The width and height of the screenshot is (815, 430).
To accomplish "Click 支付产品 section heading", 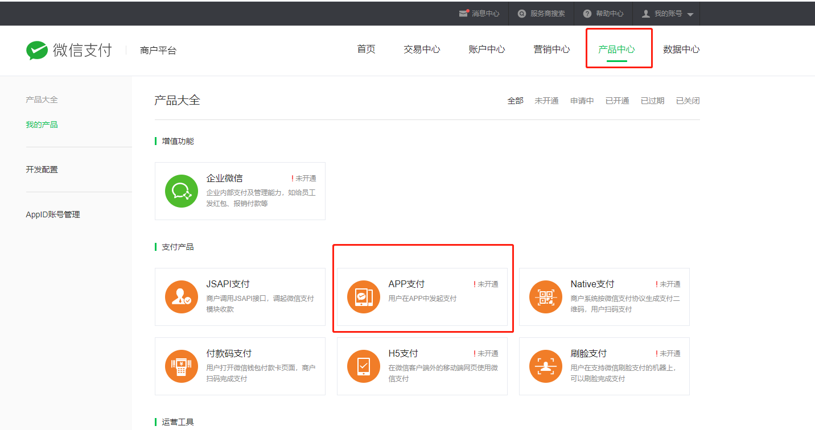I will click(178, 246).
